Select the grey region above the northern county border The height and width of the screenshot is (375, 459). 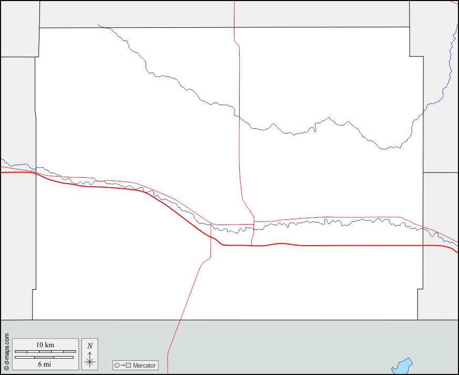(x=137, y=14)
